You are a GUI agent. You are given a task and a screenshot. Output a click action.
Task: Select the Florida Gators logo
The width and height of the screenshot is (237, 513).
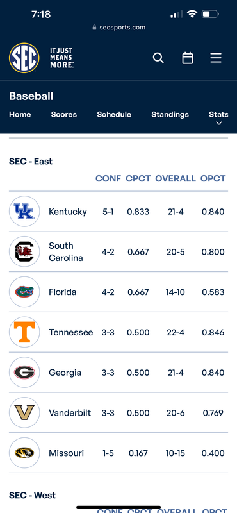point(24,292)
